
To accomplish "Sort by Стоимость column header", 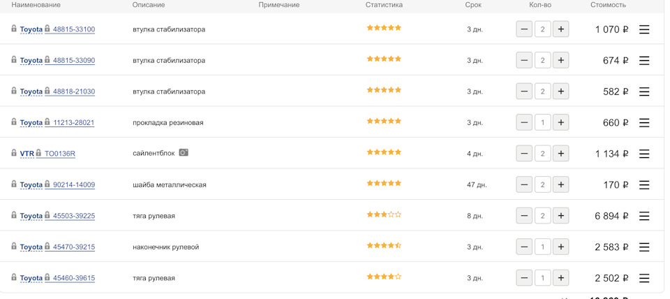I will pos(608,5).
